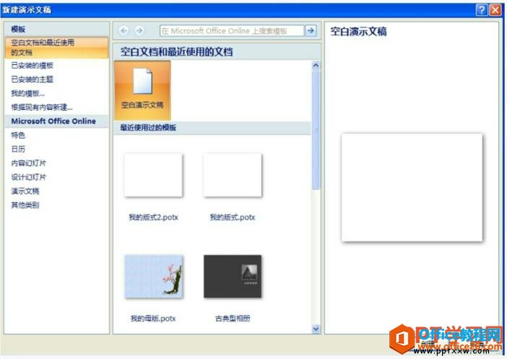Viewport: 507px width, 359px height.
Task: Click the 模板 header in the left pane
Action: click(57, 29)
